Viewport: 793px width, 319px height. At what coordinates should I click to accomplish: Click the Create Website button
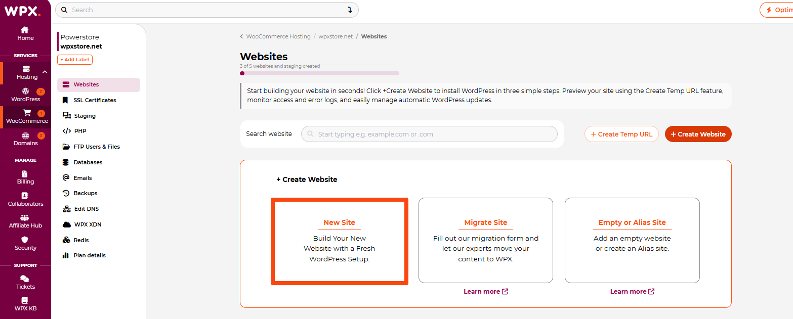698,134
